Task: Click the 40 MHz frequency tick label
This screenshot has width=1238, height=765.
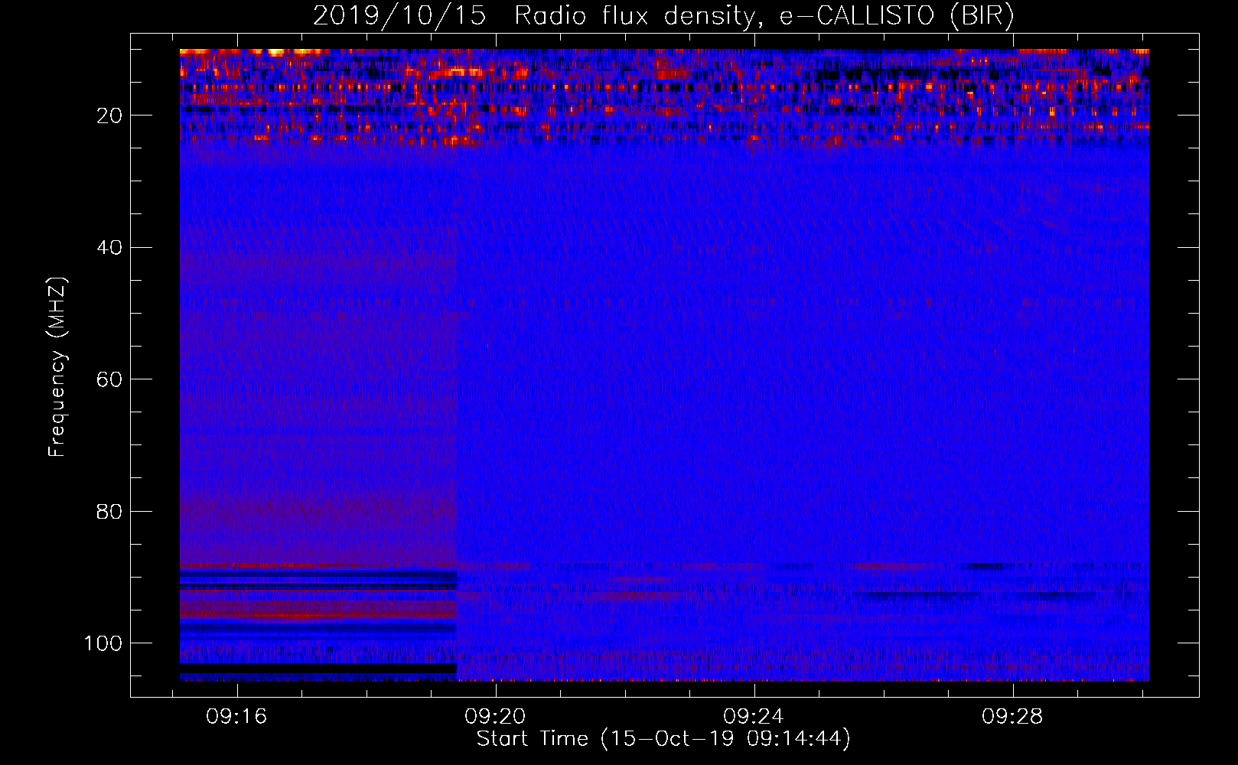Action: point(109,248)
